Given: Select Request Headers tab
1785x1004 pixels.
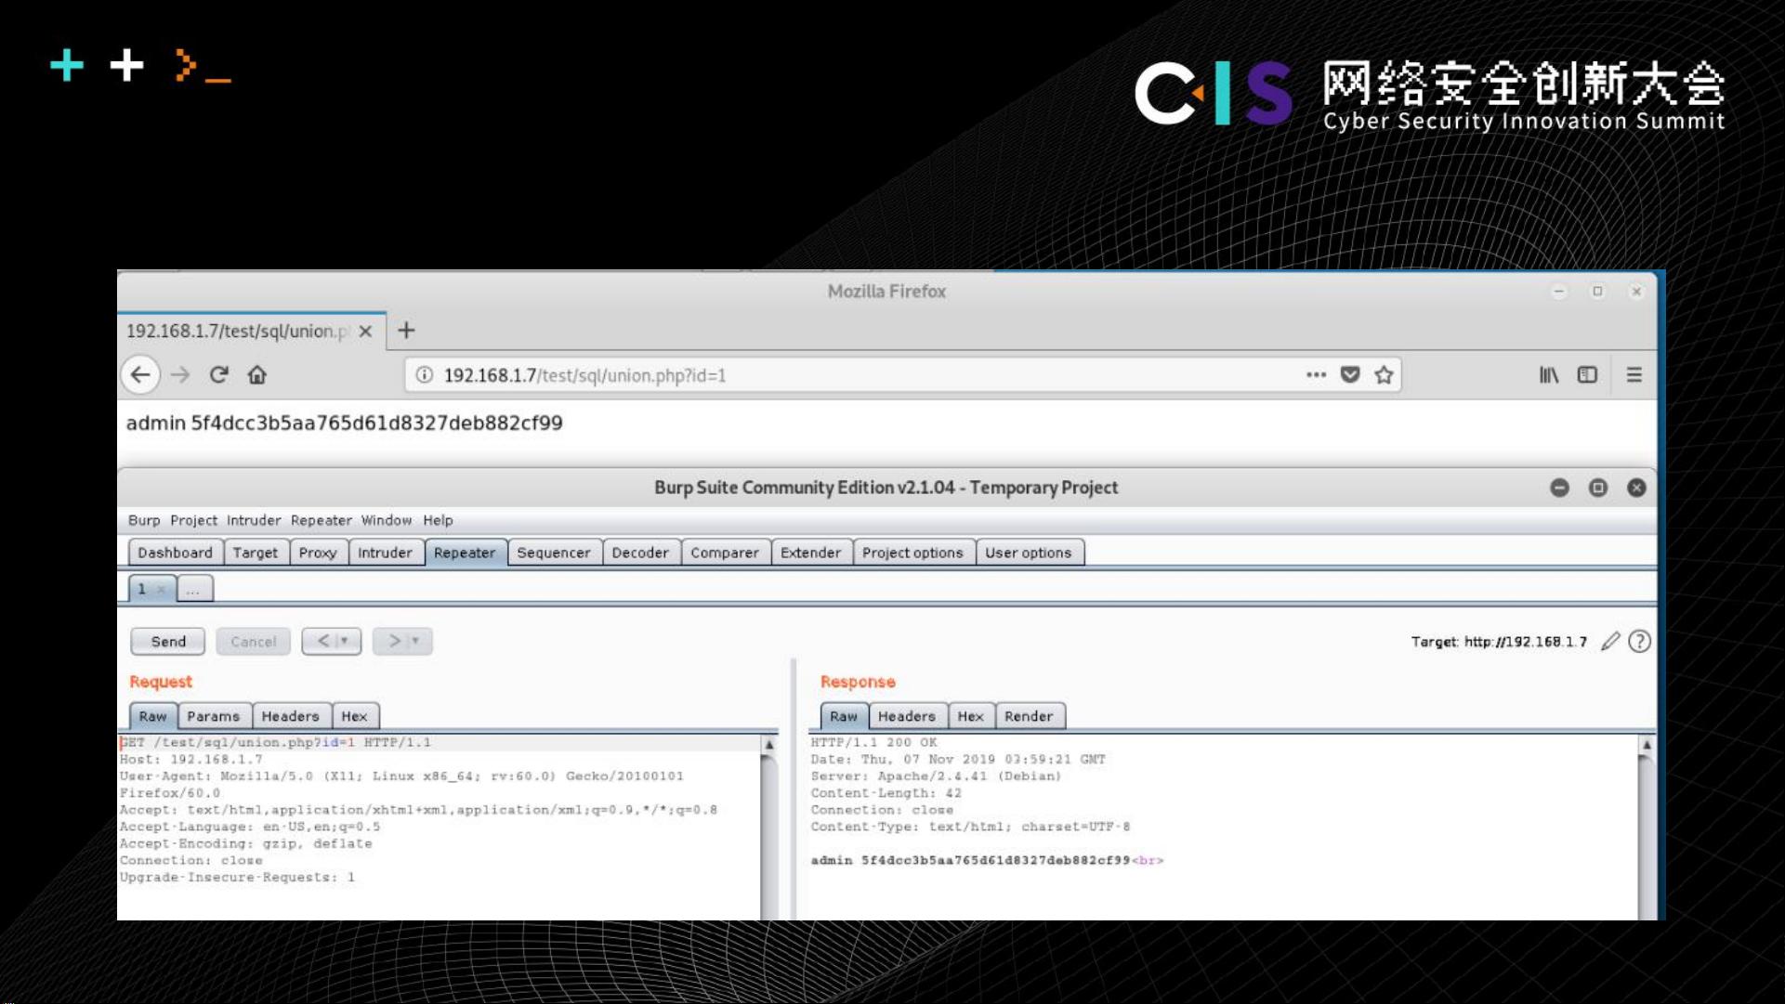Looking at the screenshot, I should pyautogui.click(x=290, y=716).
